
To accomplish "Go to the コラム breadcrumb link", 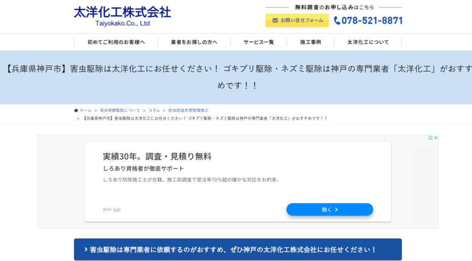I will tap(154, 110).
